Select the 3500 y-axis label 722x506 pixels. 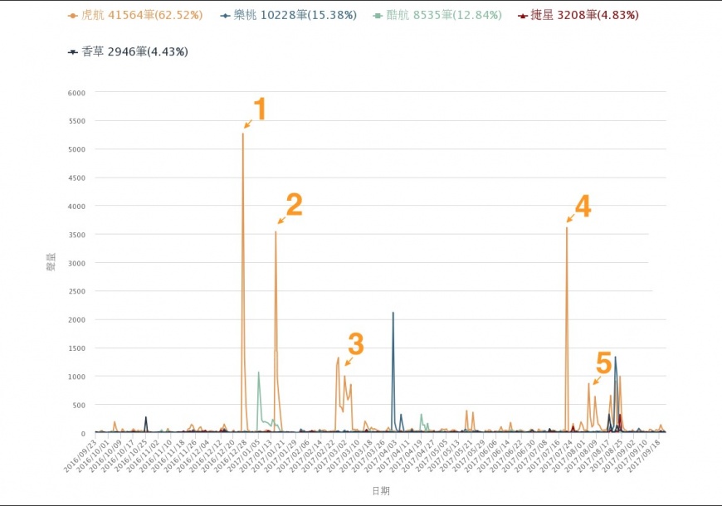[77, 235]
